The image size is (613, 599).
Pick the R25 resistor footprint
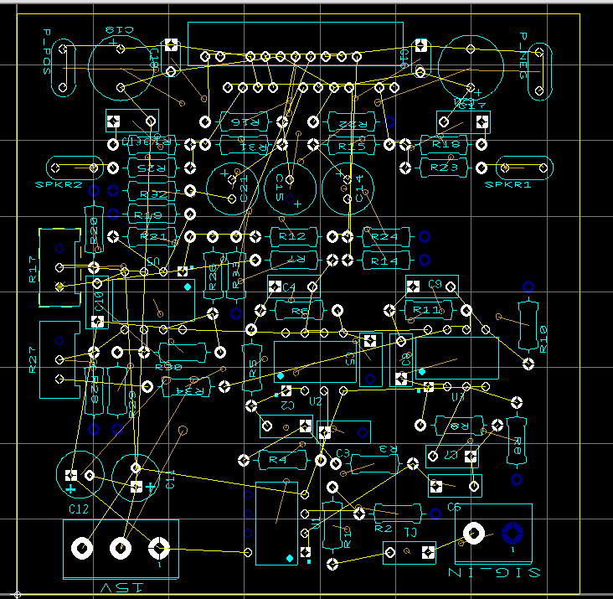(152, 168)
